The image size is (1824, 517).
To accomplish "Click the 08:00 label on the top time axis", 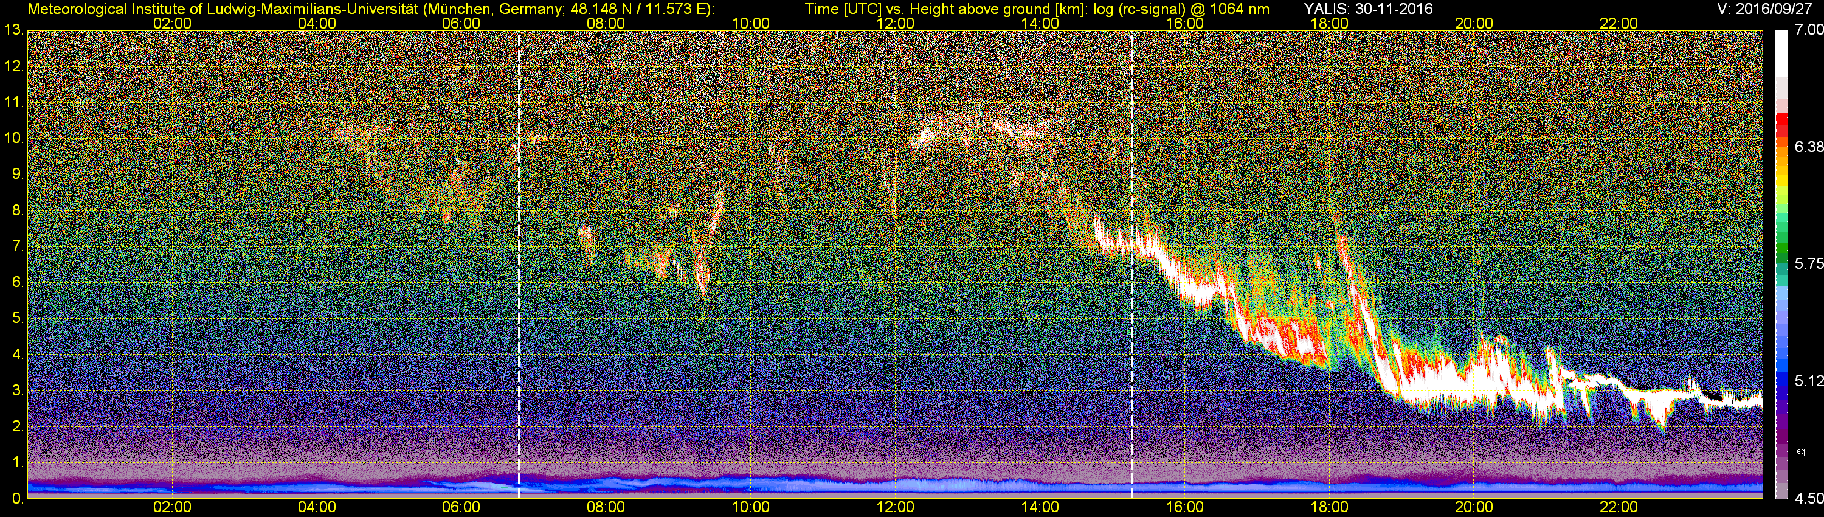I will coord(606,23).
